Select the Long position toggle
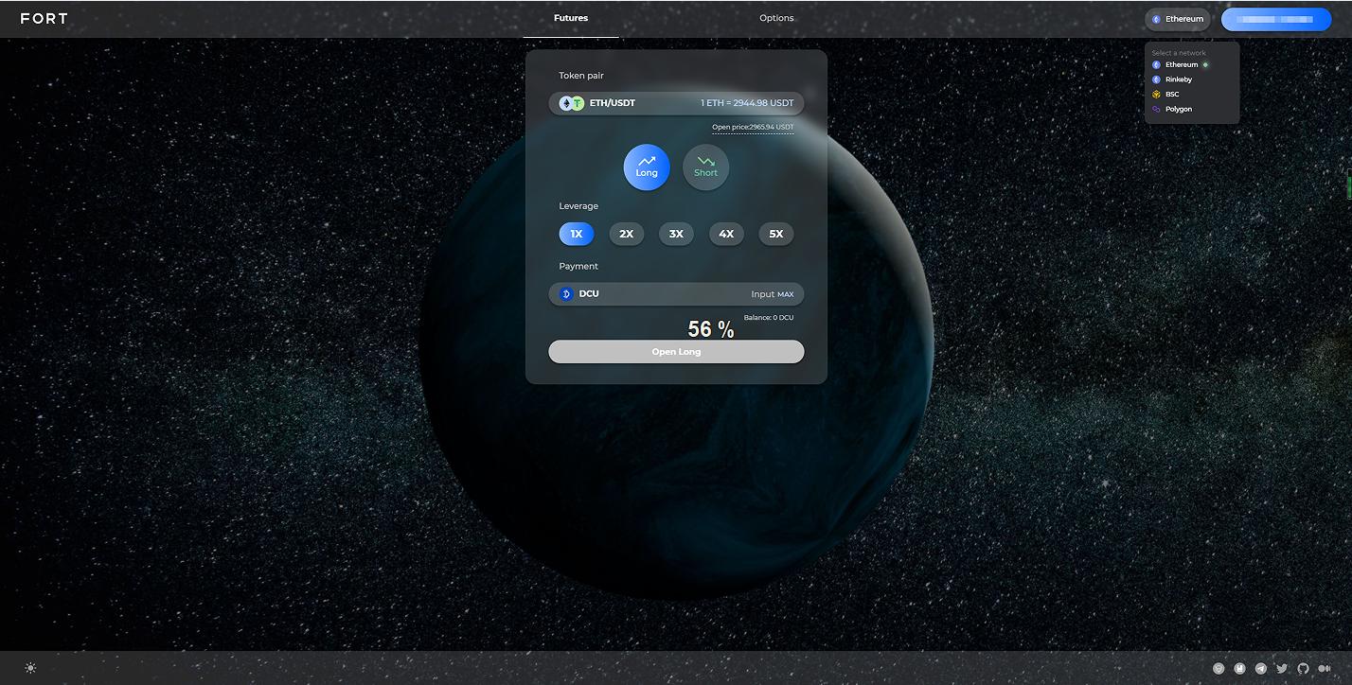This screenshot has width=1352, height=685. [x=647, y=167]
